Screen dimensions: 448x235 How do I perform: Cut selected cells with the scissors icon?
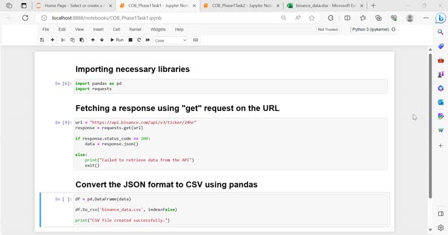point(63,40)
